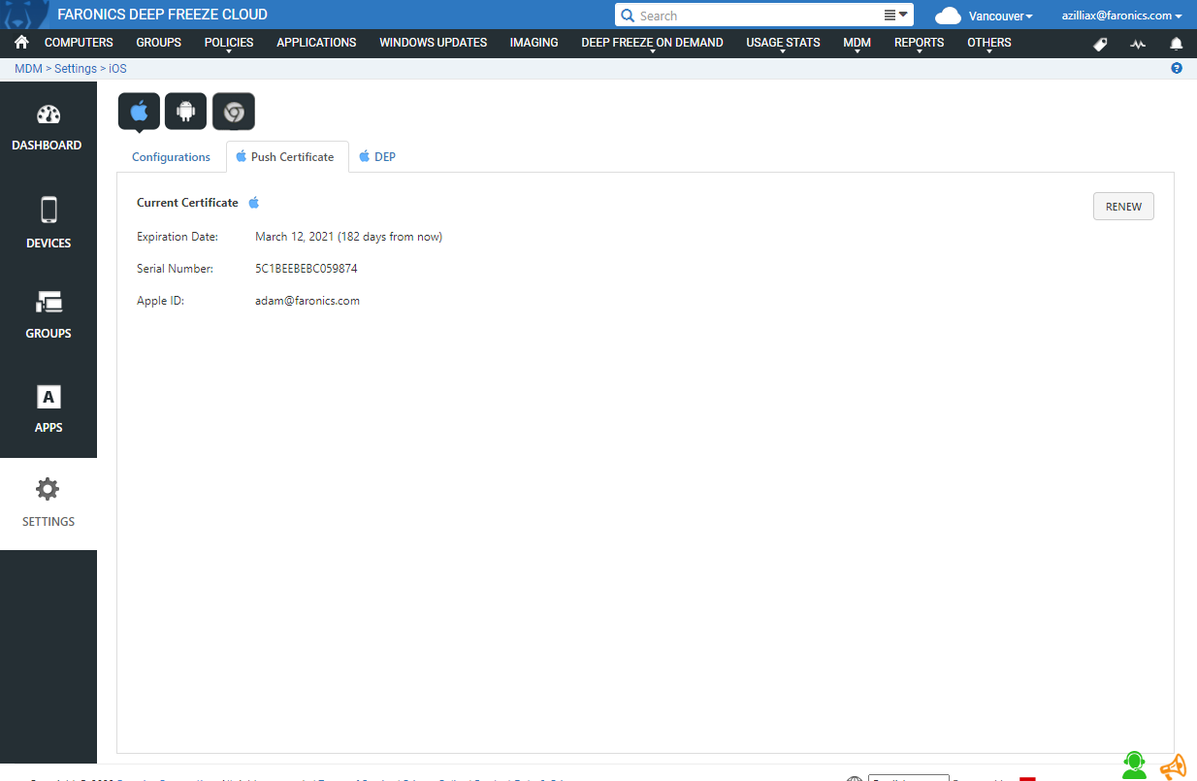This screenshot has width=1197, height=781.
Task: Open the Groups icon in sidebar
Action: tap(49, 303)
